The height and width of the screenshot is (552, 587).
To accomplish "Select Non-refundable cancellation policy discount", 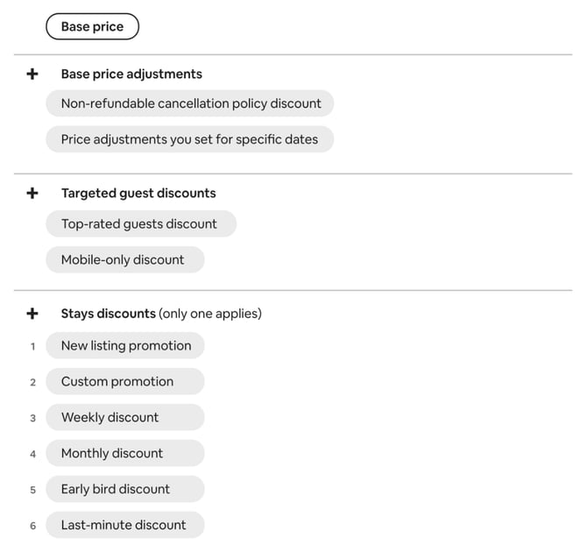I will pos(190,103).
